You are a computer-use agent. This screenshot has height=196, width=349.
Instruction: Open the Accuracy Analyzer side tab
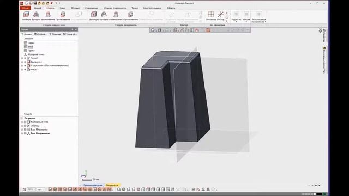[324, 60]
